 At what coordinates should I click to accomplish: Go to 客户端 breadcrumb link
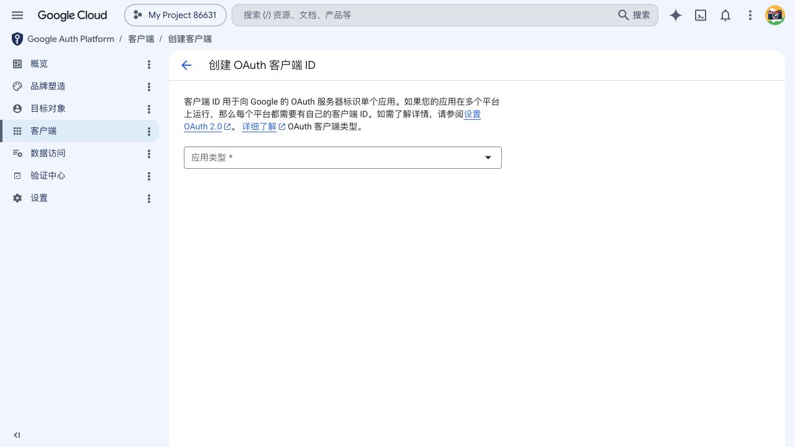tap(141, 39)
